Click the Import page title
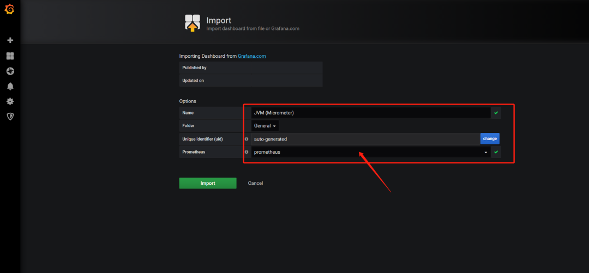Viewport: 589px width, 273px height. (x=219, y=20)
